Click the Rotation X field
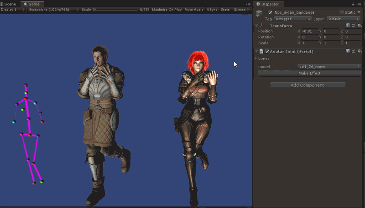 tap(310, 37)
